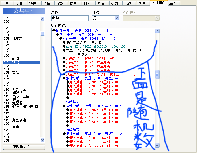Open the 队伍 tab

coord(102,3)
